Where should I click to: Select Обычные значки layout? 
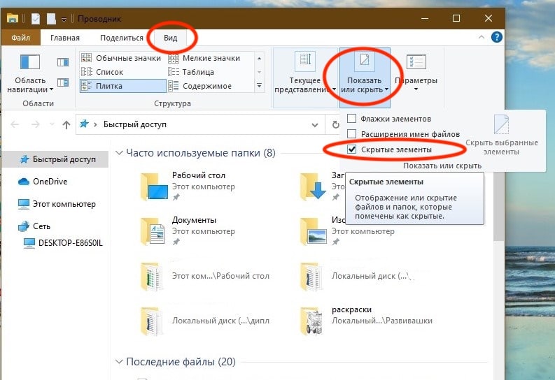tap(121, 58)
